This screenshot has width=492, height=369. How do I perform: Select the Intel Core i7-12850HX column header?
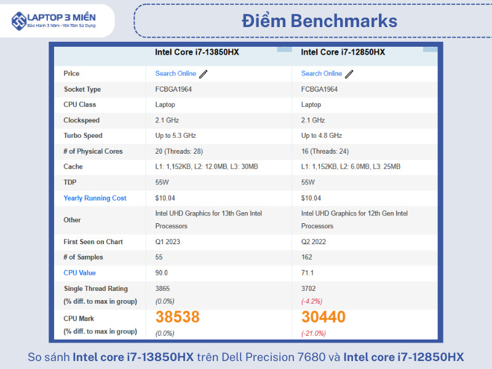pyautogui.click(x=343, y=53)
